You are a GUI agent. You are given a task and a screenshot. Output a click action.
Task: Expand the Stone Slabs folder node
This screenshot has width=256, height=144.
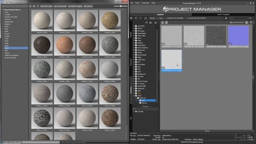[134, 36]
